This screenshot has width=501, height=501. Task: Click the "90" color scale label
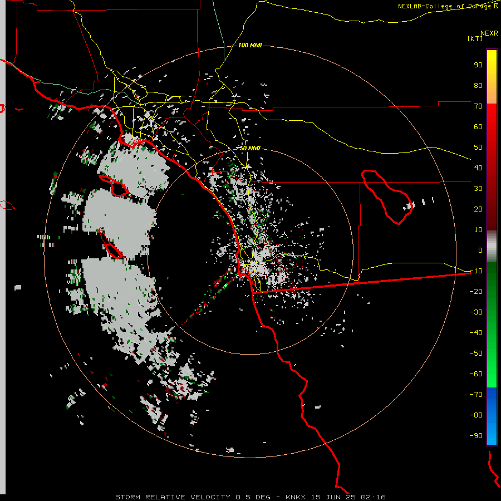point(478,65)
